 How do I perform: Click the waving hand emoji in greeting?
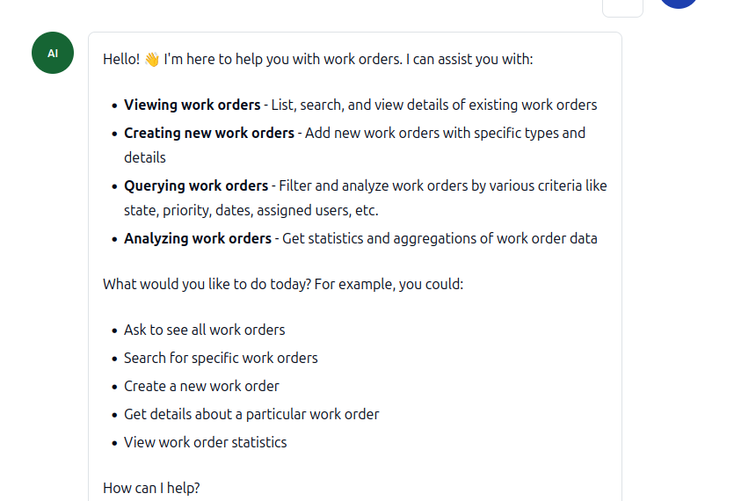[x=151, y=60]
